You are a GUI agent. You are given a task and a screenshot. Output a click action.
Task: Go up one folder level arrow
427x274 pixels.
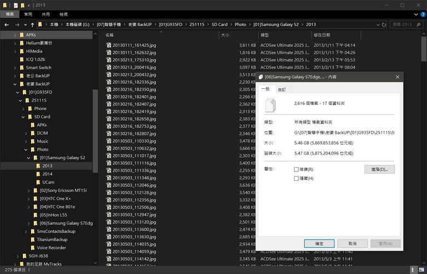click(x=32, y=25)
